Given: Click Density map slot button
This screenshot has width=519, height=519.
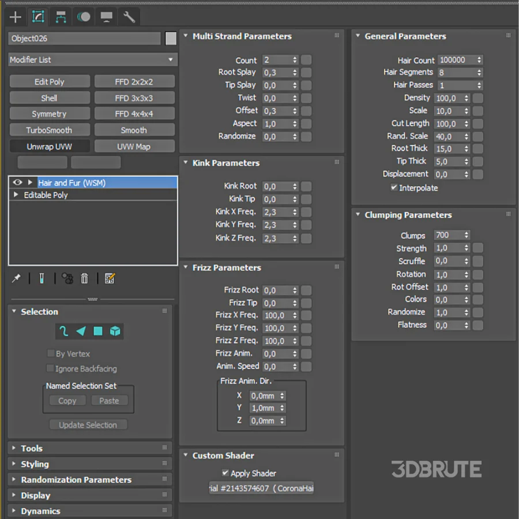Looking at the screenshot, I should point(477,98).
